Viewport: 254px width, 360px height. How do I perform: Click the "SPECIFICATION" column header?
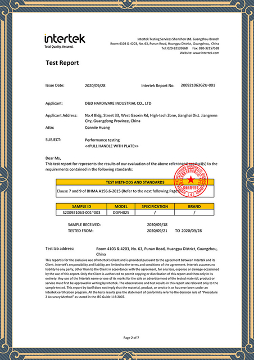(155, 206)
